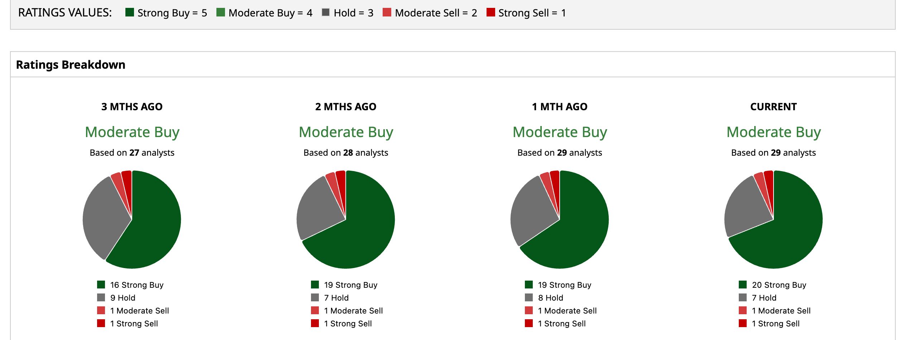Select the 3 MTHS AGO pie chart
This screenshot has height=340, width=900.
click(132, 219)
